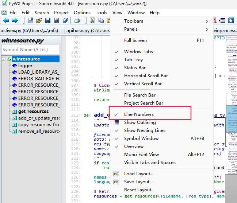Screen dimensions: 237x203
Task: Toggle Window Tabs in View menu
Action: pos(162,52)
